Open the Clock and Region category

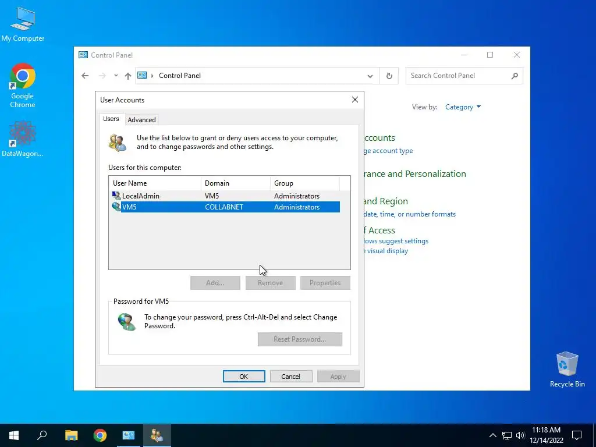coord(385,201)
